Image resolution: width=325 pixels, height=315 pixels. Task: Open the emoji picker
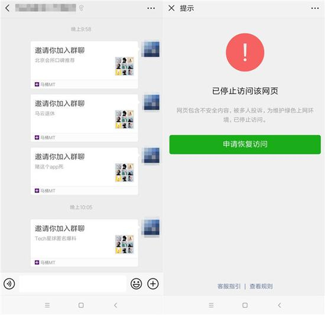coord(136,284)
